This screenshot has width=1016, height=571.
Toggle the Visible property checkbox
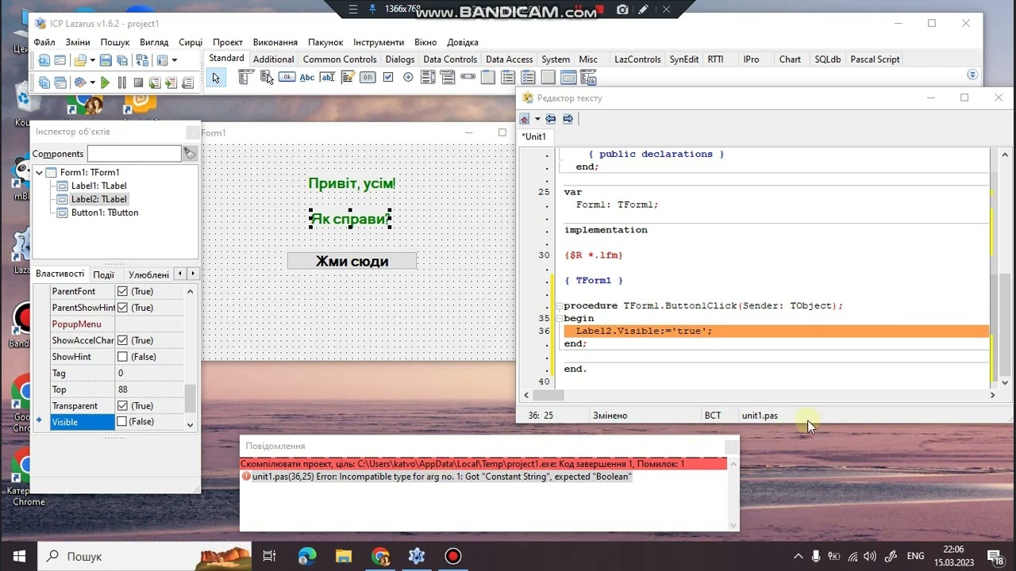click(122, 422)
